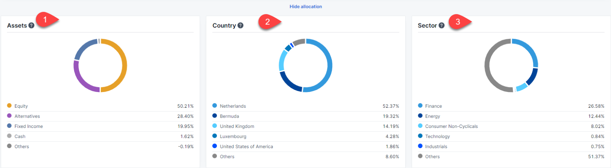Viewport: 611px width, 168px height.
Task: Click the purple Alternatives legend dot
Action: (9, 116)
